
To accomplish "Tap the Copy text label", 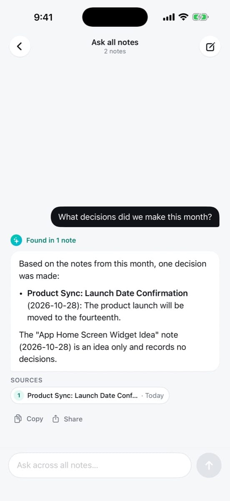I will pyautogui.click(x=35, y=419).
